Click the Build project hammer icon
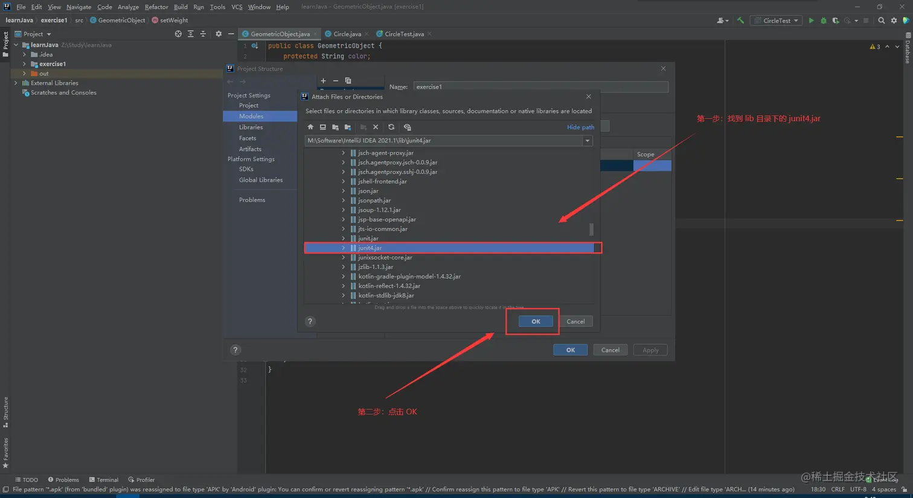 [740, 21]
